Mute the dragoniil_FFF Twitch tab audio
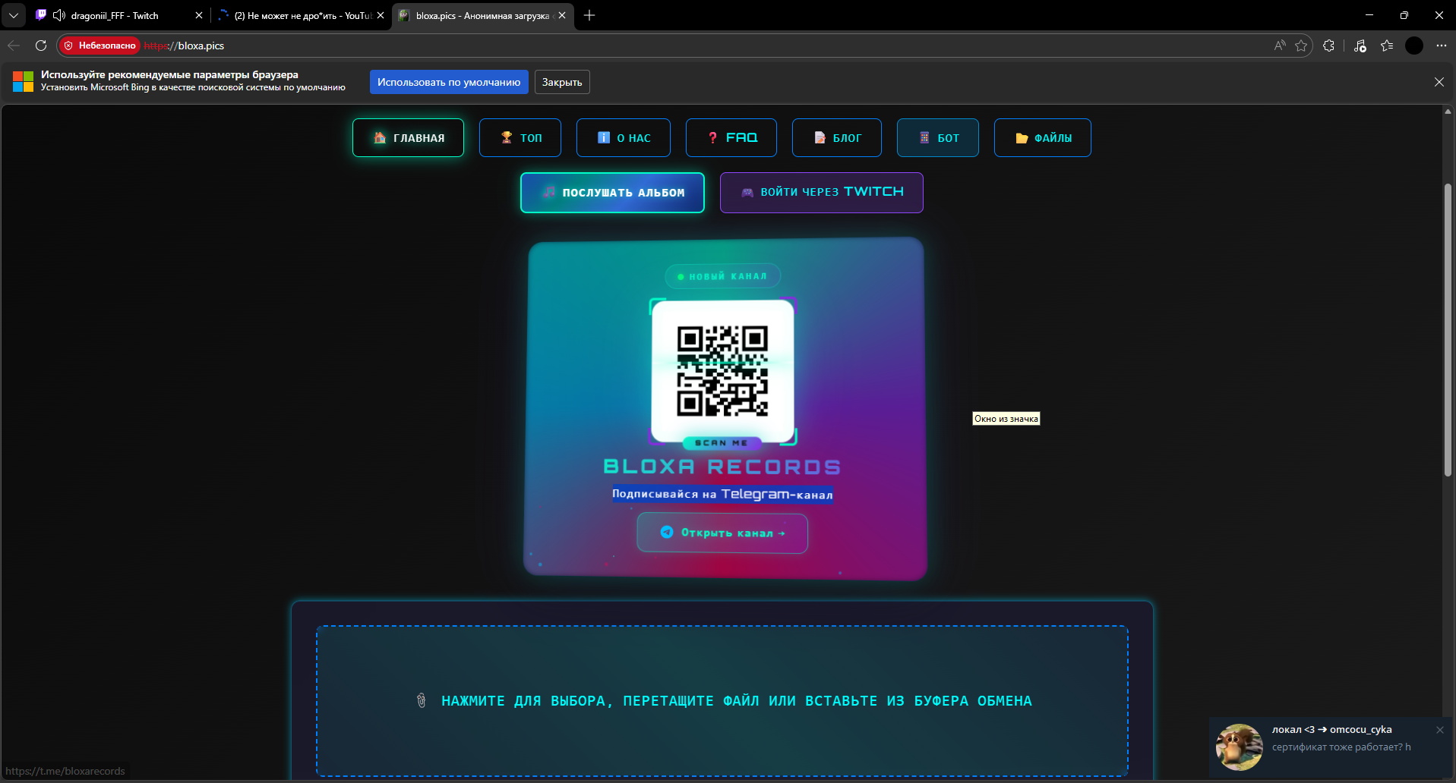Viewport: 1456px width, 783px height. pyautogui.click(x=58, y=15)
